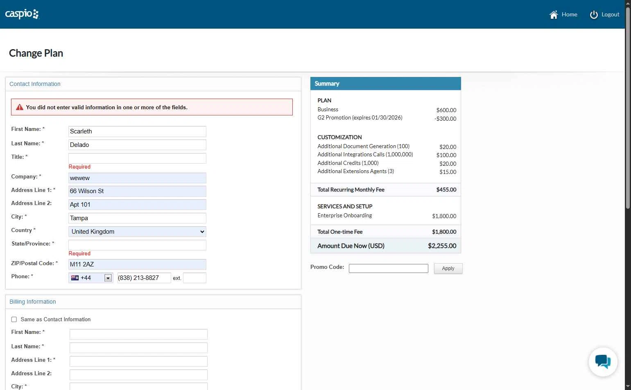Click the contact First Name field
The image size is (631, 390).
(137, 131)
